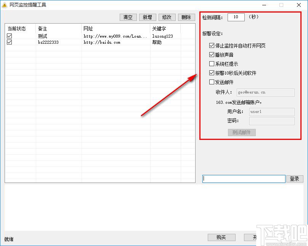Click the luzong123 keyword cell

pyautogui.click(x=165, y=36)
